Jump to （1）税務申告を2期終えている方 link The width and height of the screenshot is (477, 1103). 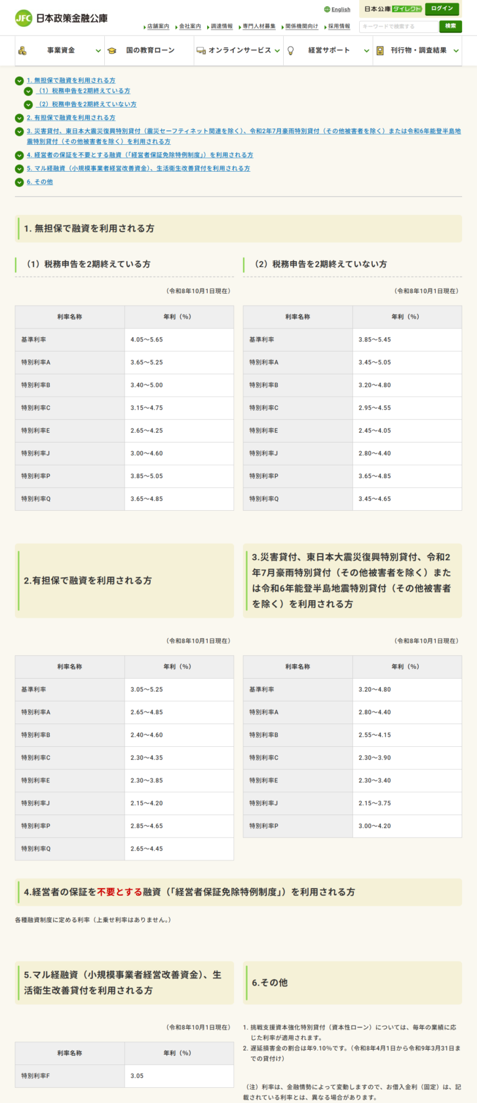click(83, 91)
